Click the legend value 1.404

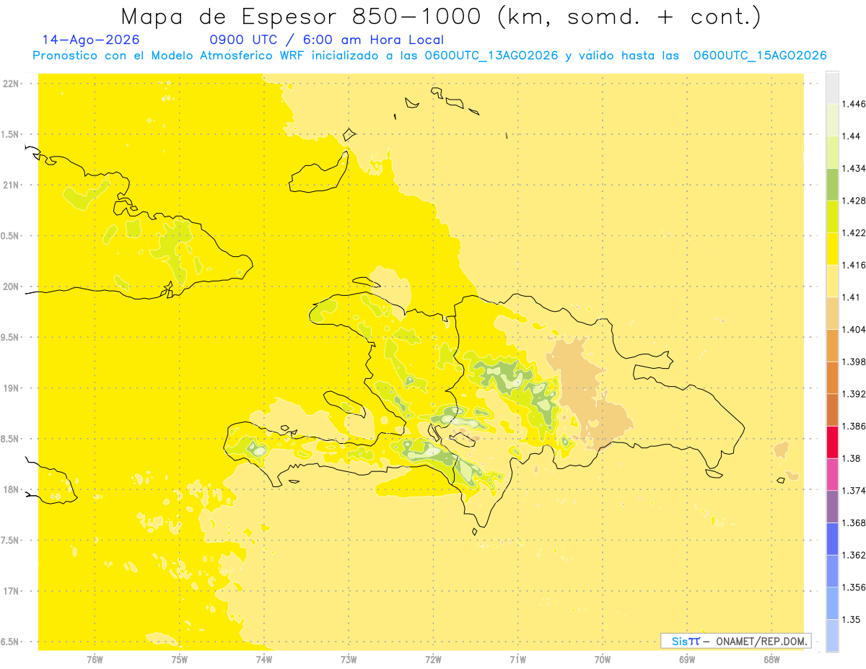854,329
